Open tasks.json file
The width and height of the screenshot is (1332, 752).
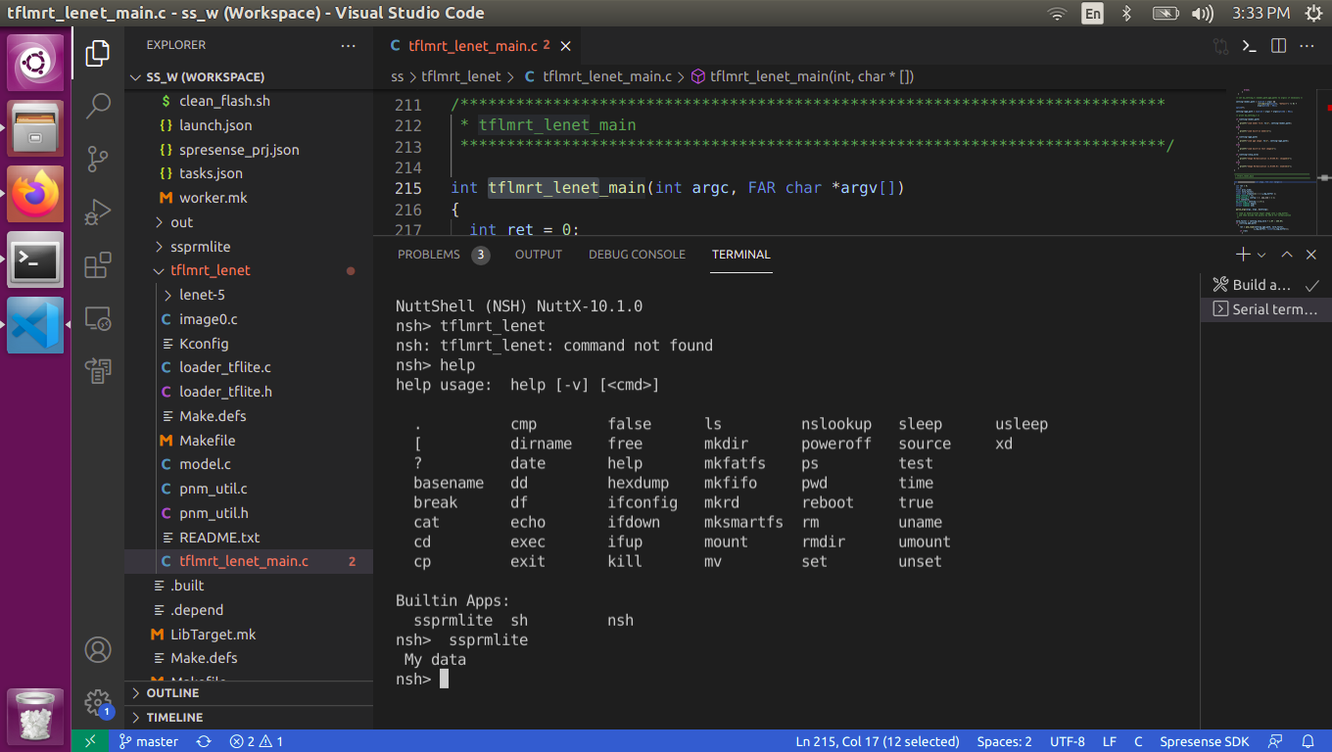coord(249,173)
